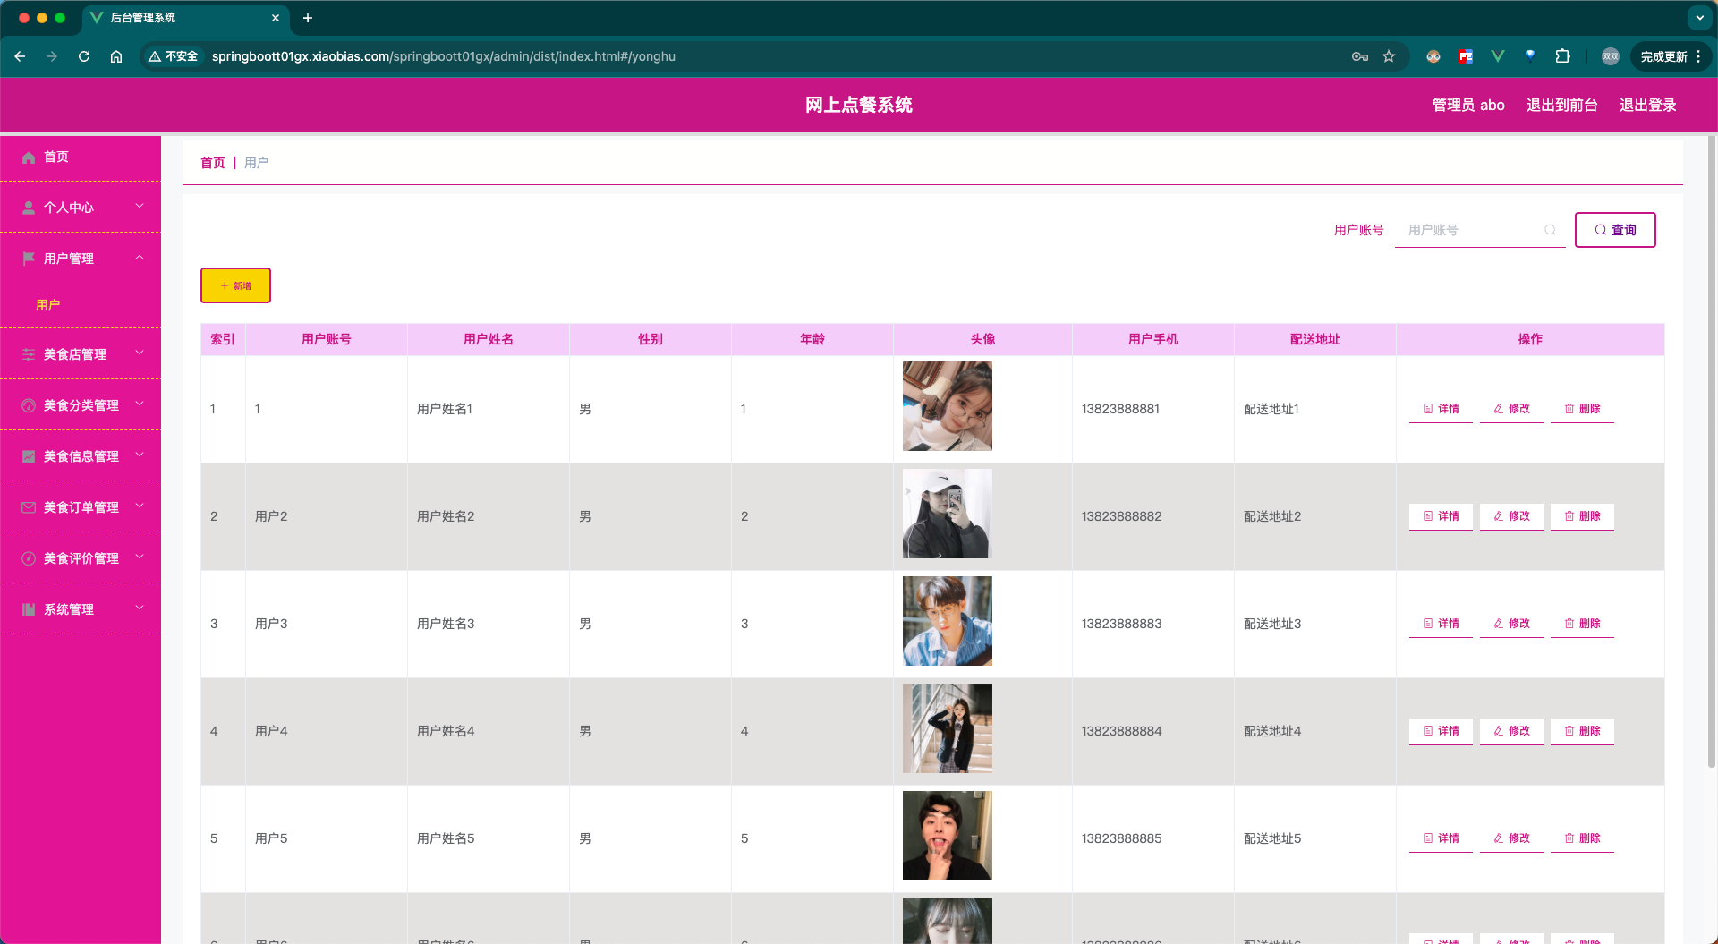Switch to 后台管理系统 browser tab
This screenshot has width=1718, height=944.
(186, 18)
